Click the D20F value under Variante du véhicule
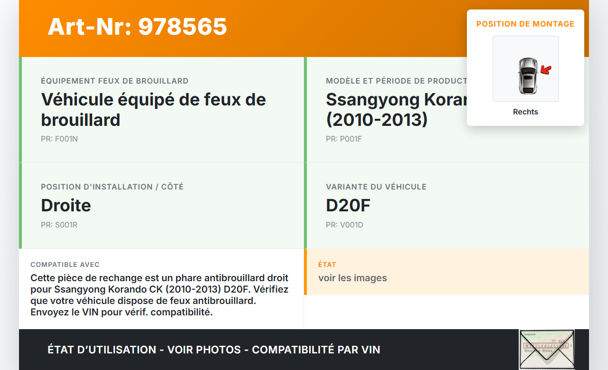This screenshot has height=370, width=608. (x=348, y=205)
